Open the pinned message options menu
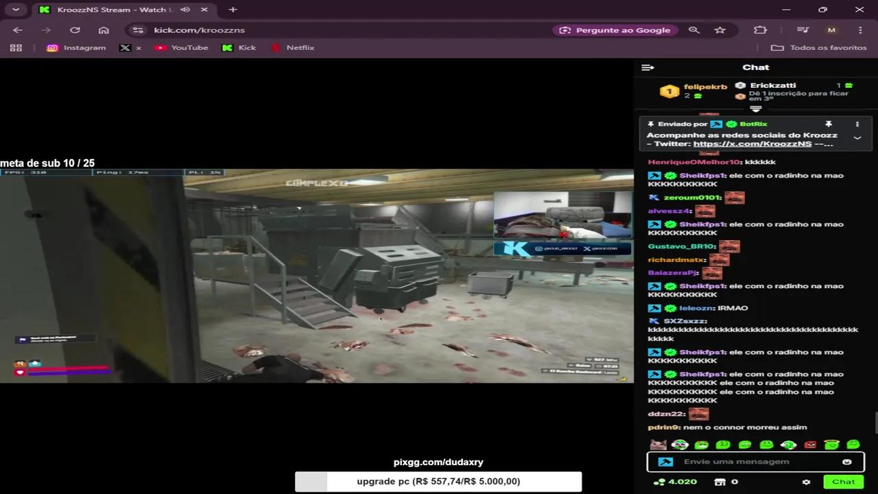This screenshot has width=878, height=494. (x=857, y=124)
